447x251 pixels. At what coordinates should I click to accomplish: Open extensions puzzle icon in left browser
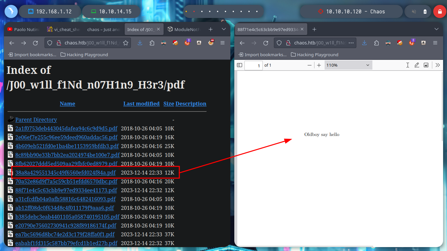[x=152, y=43]
